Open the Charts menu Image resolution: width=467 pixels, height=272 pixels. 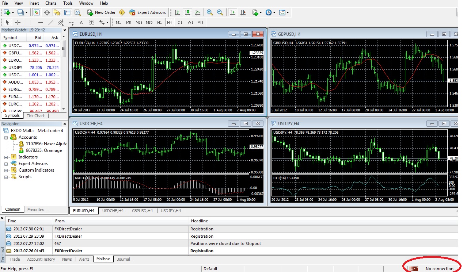[51, 3]
